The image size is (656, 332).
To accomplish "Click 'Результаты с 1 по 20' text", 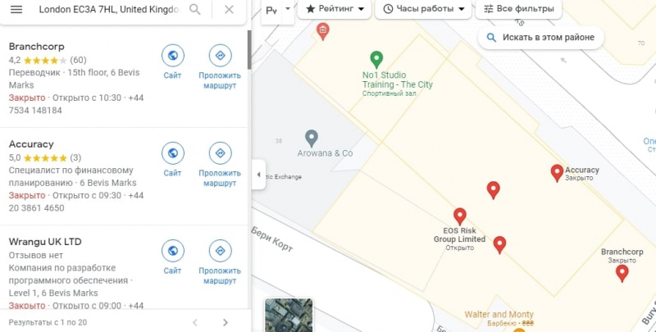I will pyautogui.click(x=48, y=322).
